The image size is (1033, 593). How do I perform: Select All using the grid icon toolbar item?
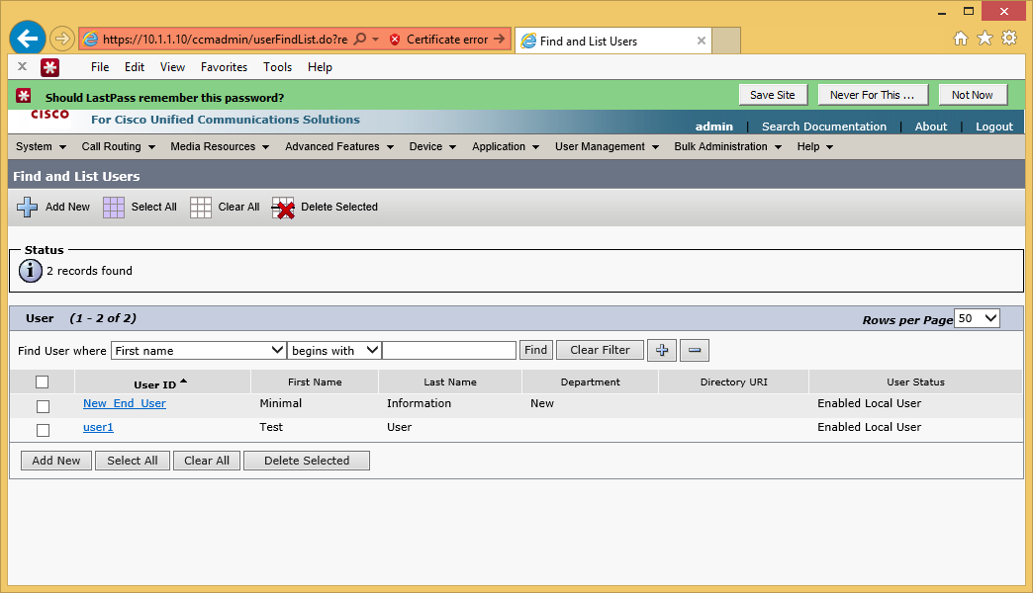pyautogui.click(x=112, y=207)
